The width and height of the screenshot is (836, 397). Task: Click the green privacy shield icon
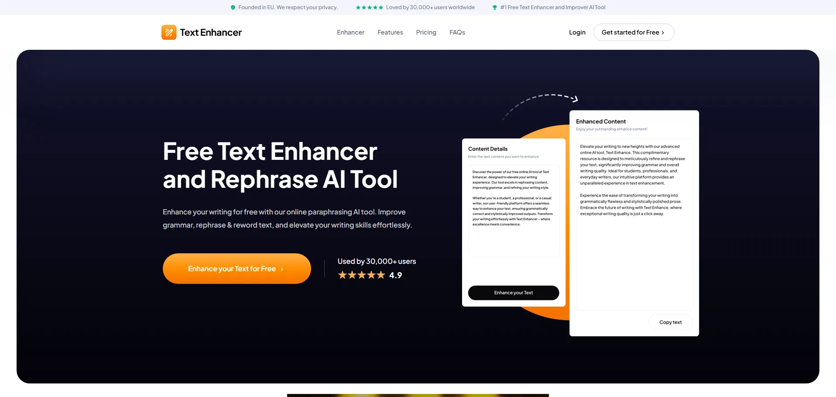[233, 7]
